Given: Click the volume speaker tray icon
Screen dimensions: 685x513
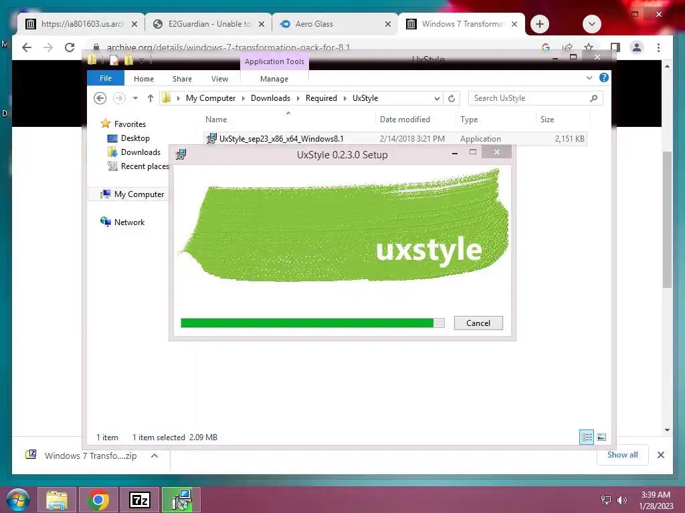Looking at the screenshot, I should pyautogui.click(x=621, y=500).
